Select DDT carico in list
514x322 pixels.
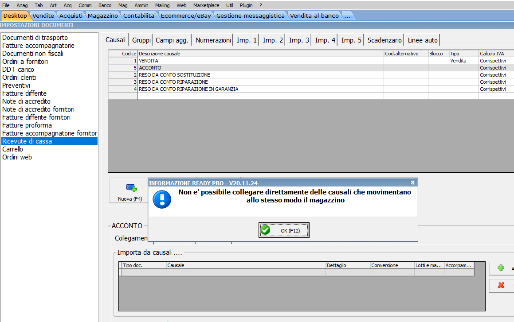coord(49,70)
